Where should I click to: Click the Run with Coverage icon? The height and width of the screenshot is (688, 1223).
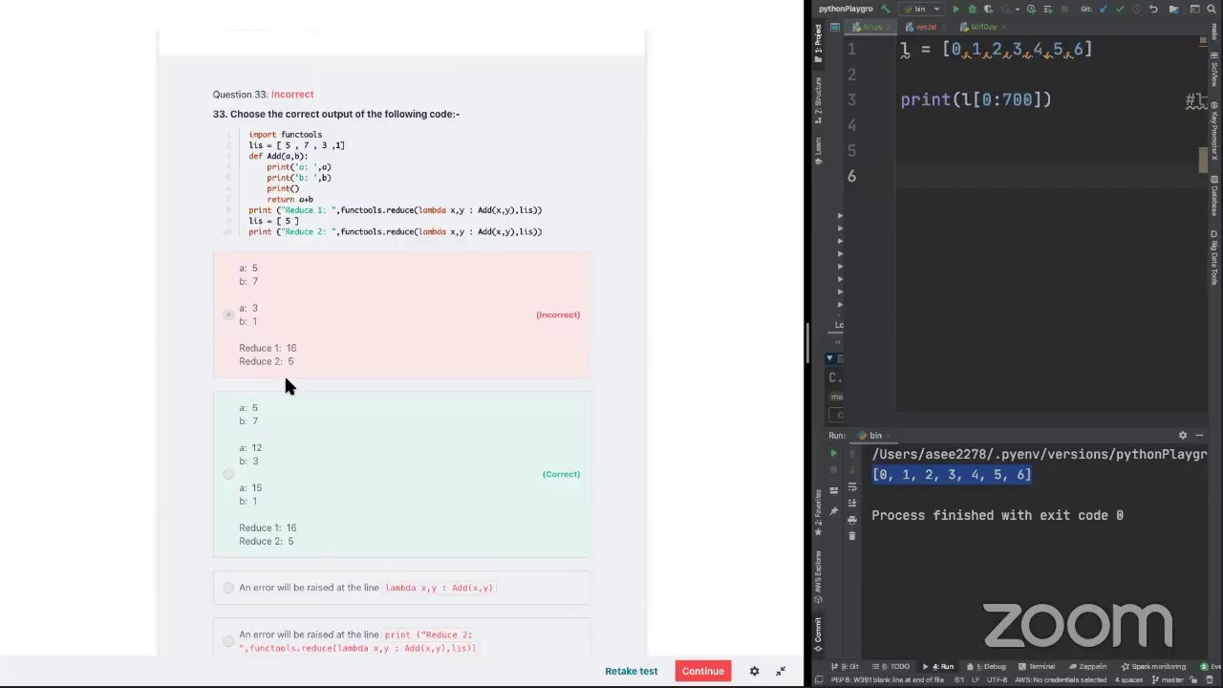pos(988,9)
